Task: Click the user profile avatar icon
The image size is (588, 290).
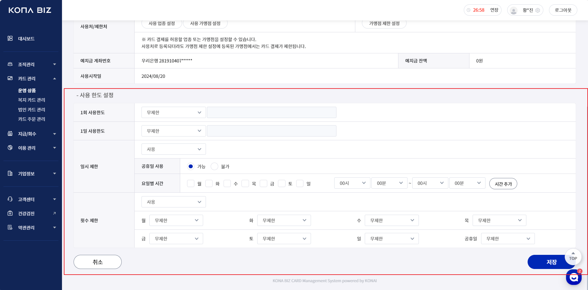Action: click(513, 10)
